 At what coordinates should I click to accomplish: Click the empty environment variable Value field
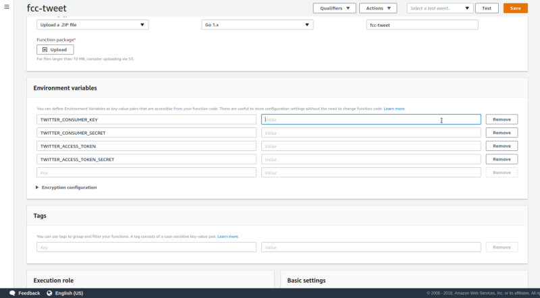[x=371, y=173]
